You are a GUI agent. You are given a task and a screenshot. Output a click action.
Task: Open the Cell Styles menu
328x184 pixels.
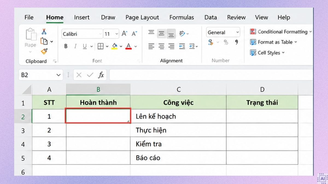click(267, 53)
